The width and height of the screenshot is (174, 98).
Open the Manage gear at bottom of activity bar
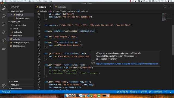4,85
